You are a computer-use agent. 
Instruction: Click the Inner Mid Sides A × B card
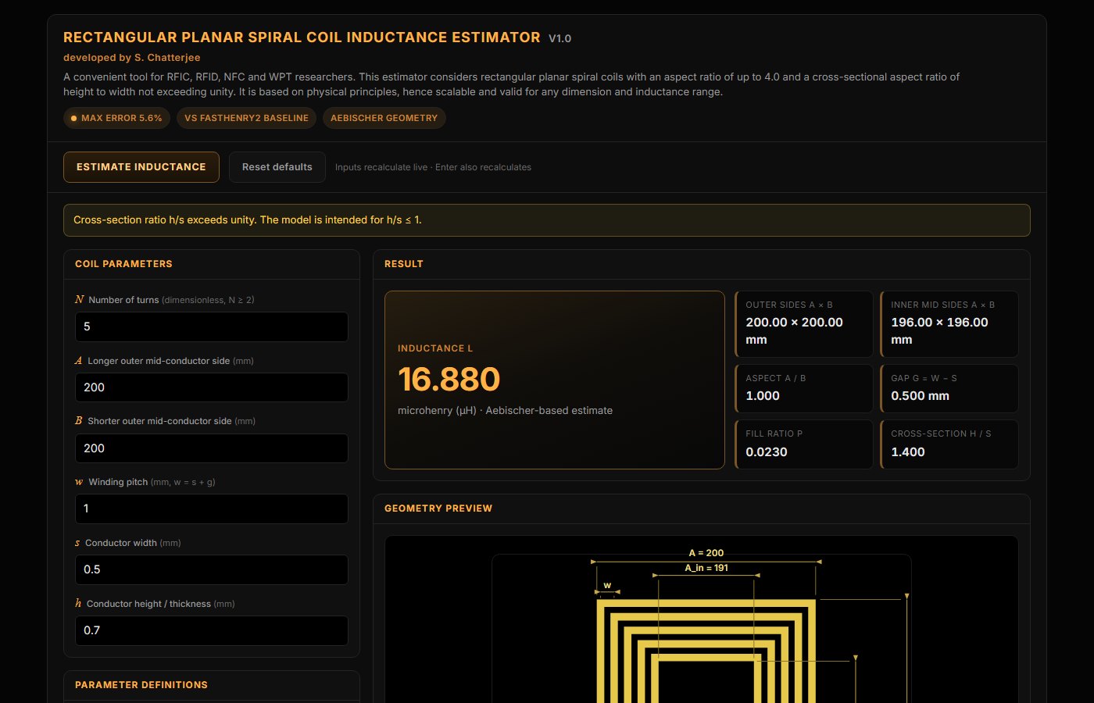pos(949,324)
